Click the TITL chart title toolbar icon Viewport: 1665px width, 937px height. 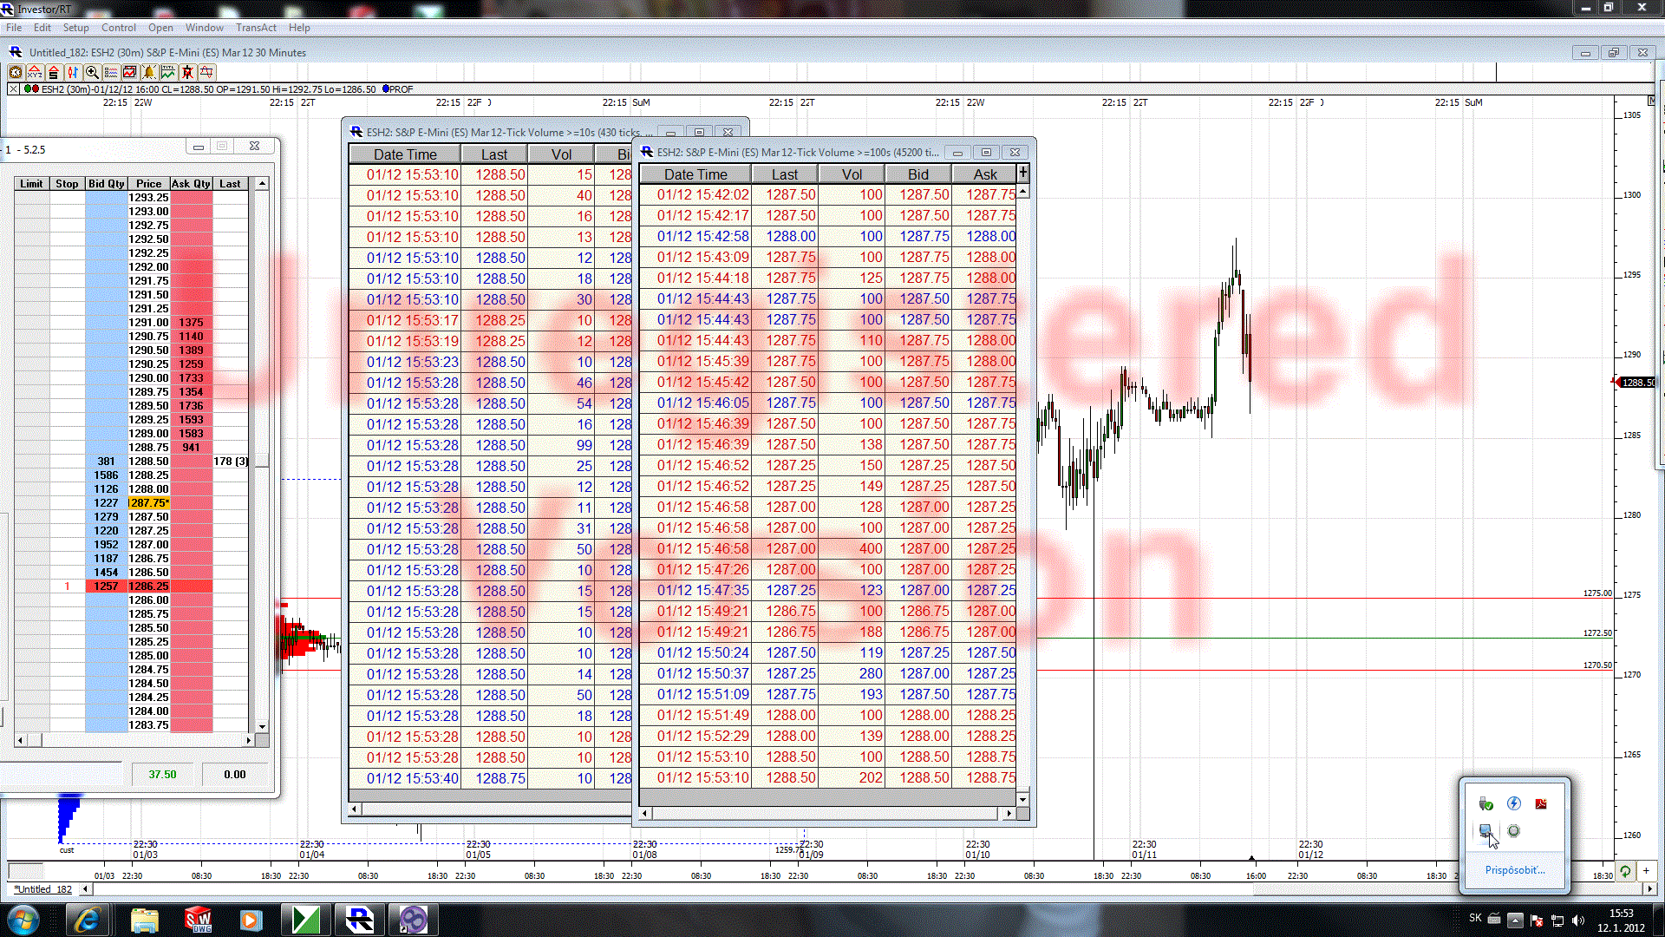168,73
